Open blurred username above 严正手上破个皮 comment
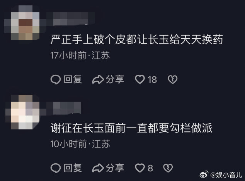This screenshot has width=245, height=181. tap(71, 19)
